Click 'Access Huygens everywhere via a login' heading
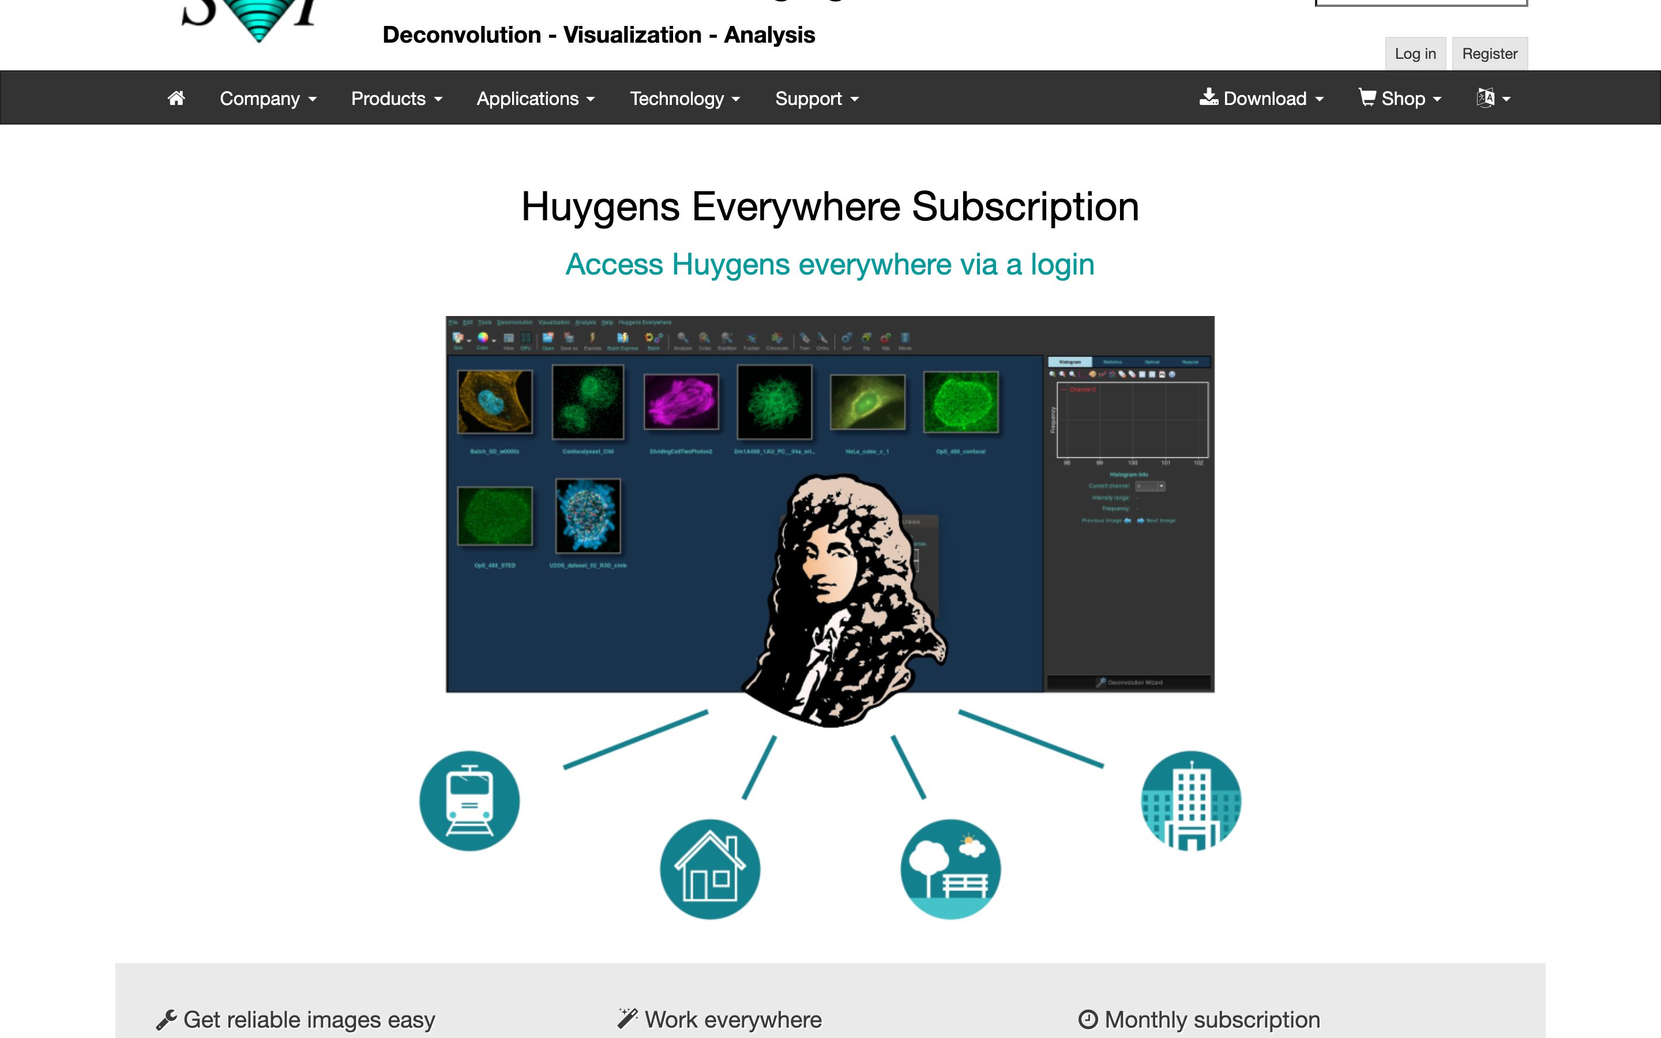The image size is (1661, 1038). coord(830,264)
